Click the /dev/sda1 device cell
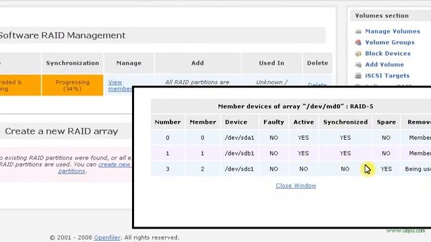This screenshot has width=431, height=242. click(239, 138)
